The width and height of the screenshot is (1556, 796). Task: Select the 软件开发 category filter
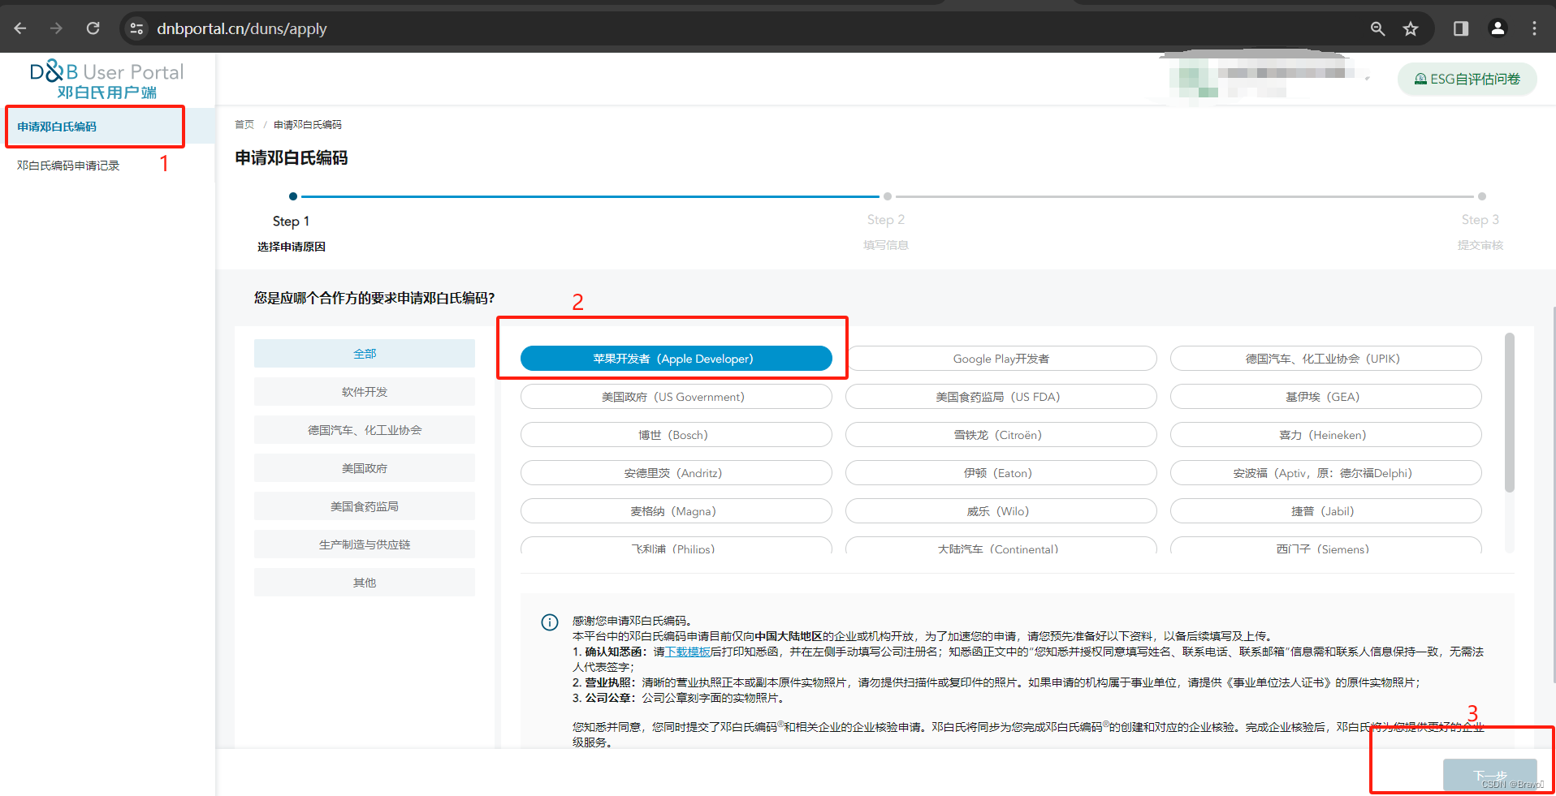[365, 392]
